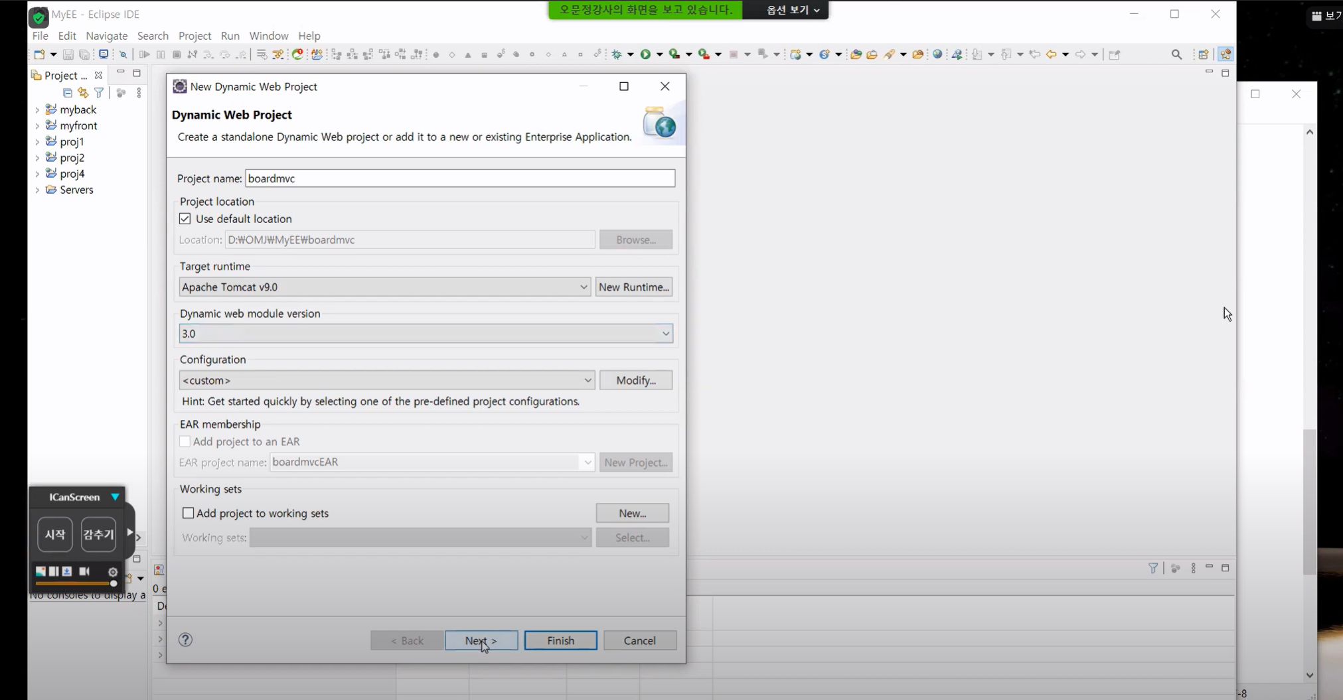Click the Project name input field

click(x=460, y=178)
